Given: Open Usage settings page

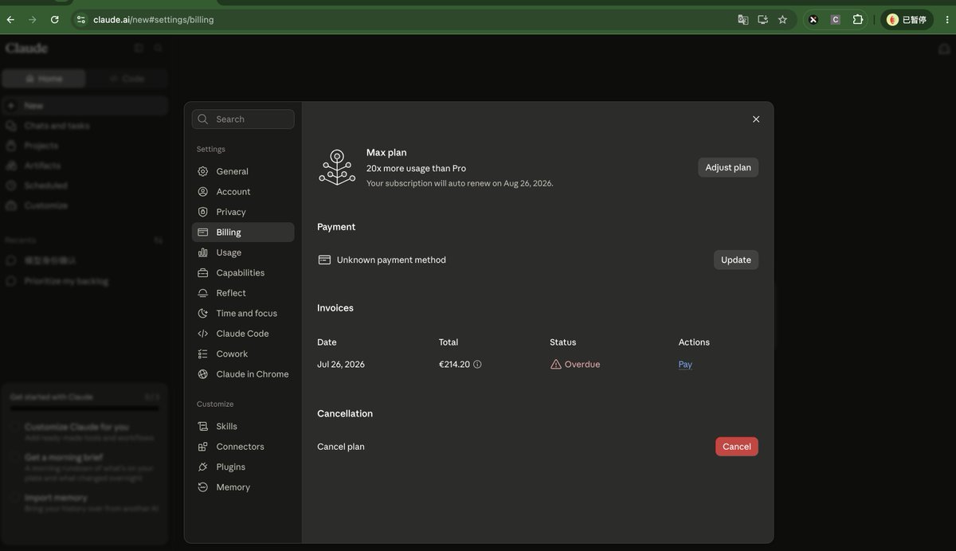Looking at the screenshot, I should coord(243,252).
